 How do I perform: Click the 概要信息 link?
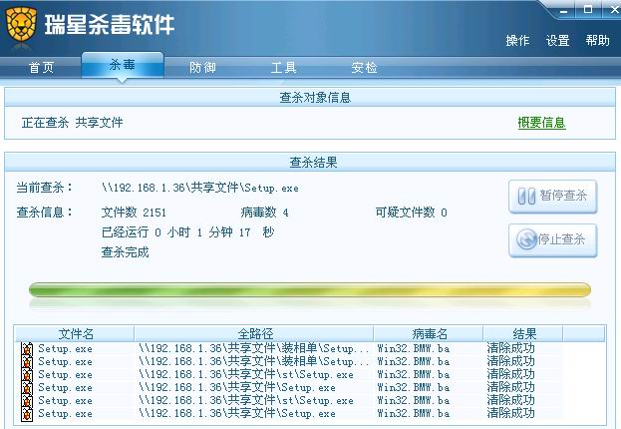(541, 123)
